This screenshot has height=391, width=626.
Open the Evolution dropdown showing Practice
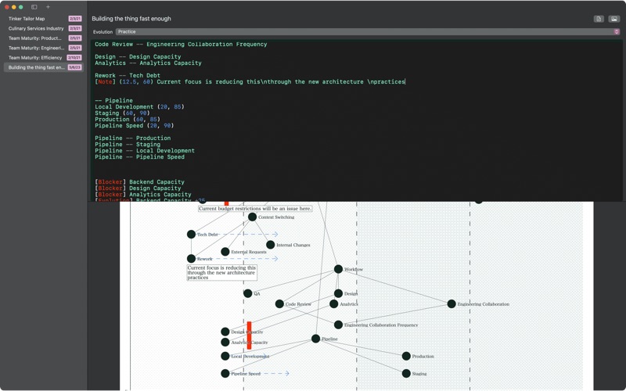[x=368, y=31]
